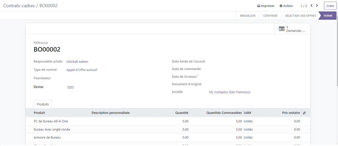Viewport: 338px width, 146px height.
Task: Toggle optional columns settings icon
Action: (x=304, y=113)
